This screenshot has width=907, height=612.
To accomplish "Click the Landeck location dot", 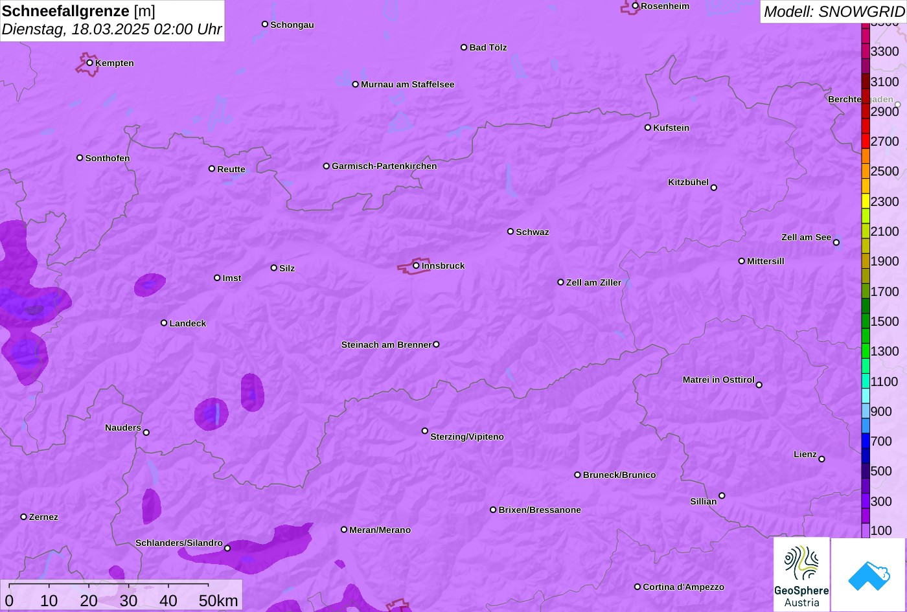I will click(x=164, y=323).
